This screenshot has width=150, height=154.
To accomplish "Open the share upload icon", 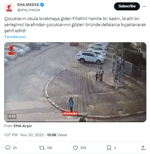I will tap(143, 148).
